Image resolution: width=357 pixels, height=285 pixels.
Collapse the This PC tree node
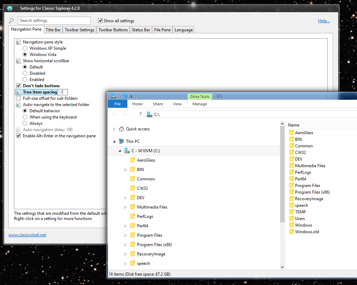(114, 141)
